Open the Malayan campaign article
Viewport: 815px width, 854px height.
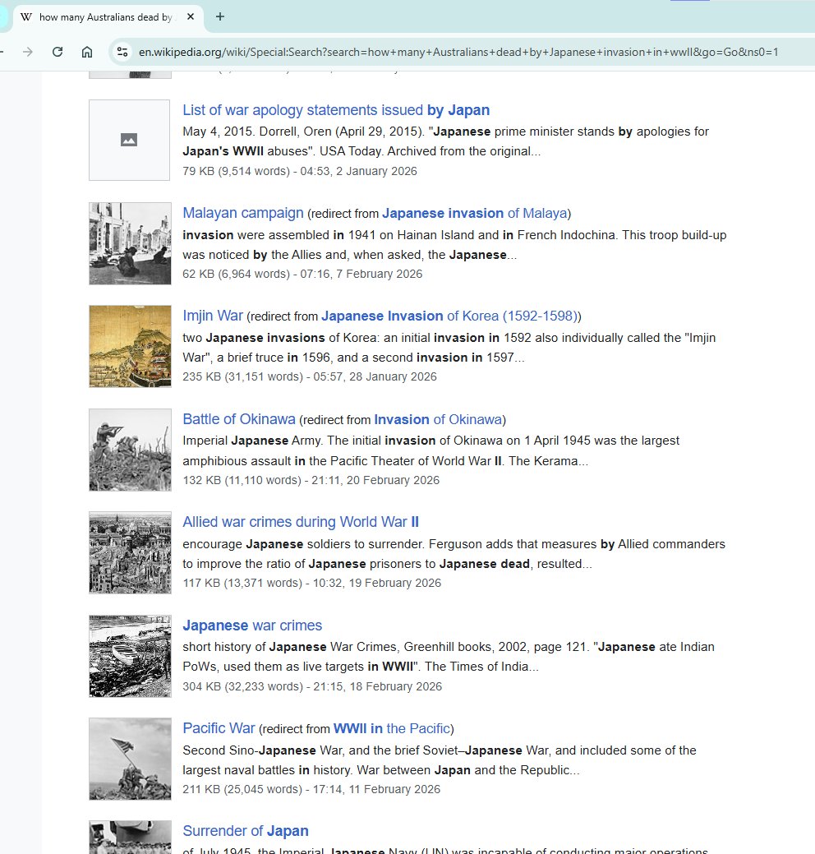tap(243, 213)
